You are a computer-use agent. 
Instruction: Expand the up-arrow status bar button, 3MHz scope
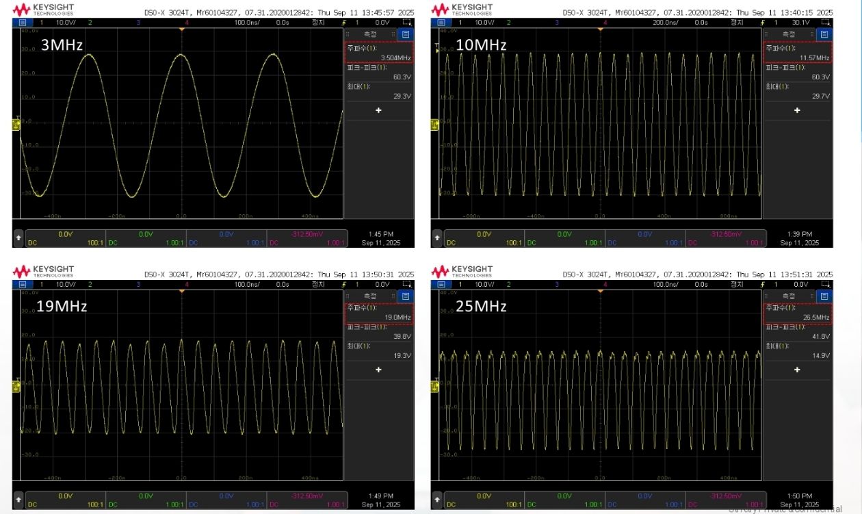click(x=18, y=238)
